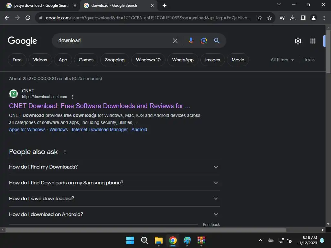
Task: Open search Tools
Action: 309,60
